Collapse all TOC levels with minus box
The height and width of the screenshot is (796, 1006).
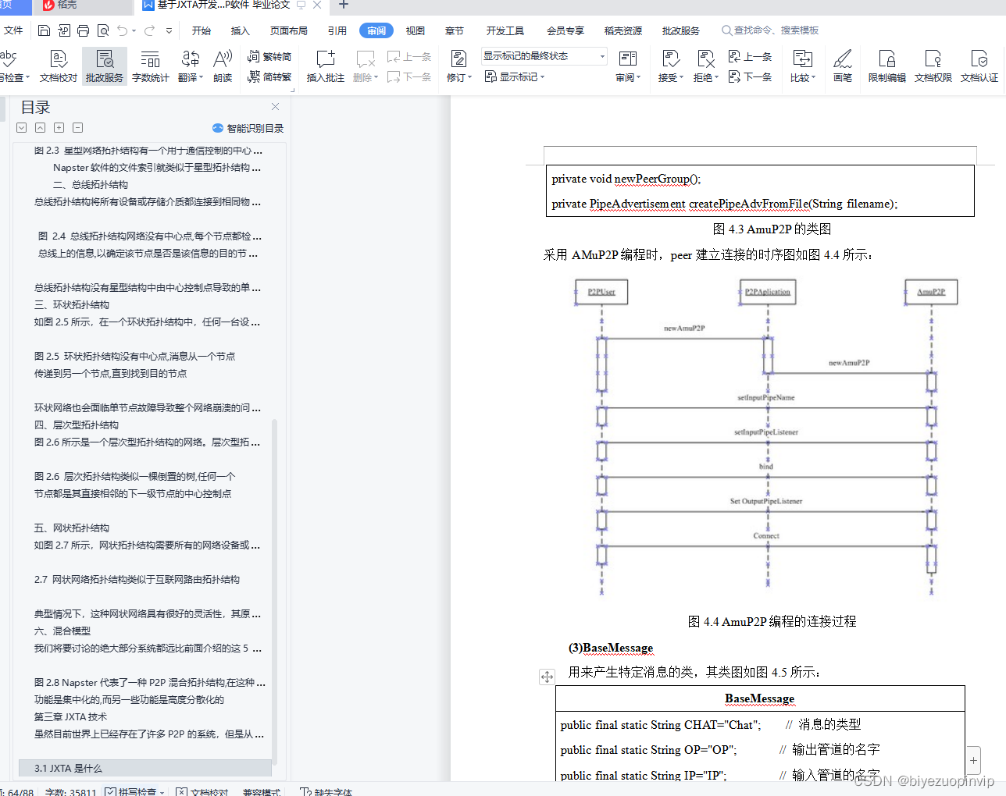coord(77,127)
